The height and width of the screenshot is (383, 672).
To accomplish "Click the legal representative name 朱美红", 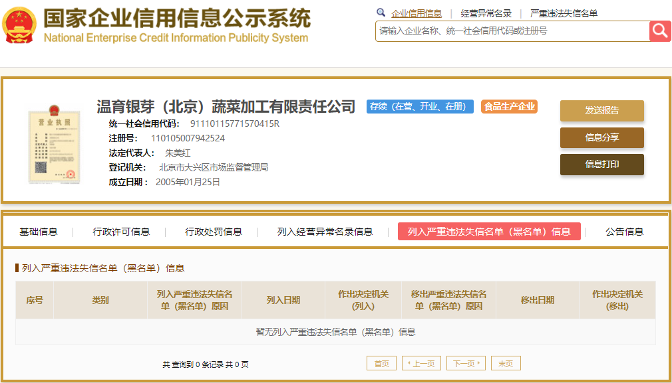I will point(178,153).
